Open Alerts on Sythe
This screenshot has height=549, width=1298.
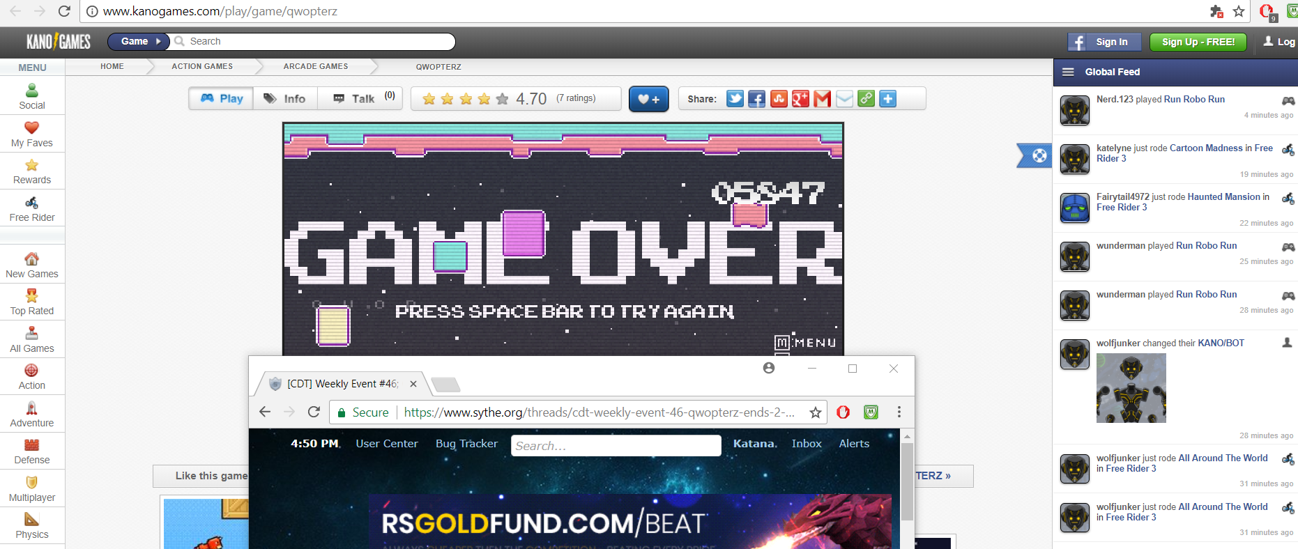(854, 444)
